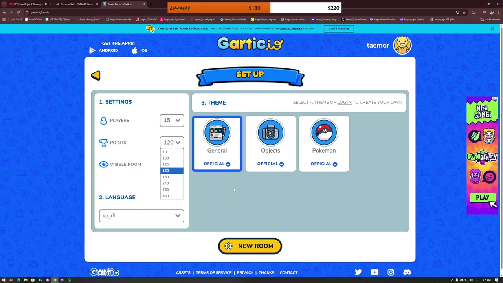Choose 100 points option
This screenshot has width=503, height=283.
click(172, 158)
